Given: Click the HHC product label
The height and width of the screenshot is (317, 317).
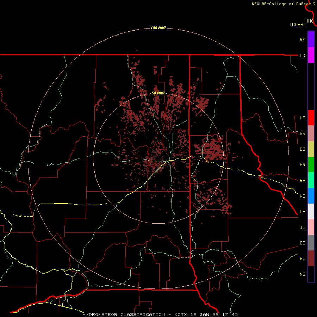Looking at the screenshot, I should click(310, 21).
